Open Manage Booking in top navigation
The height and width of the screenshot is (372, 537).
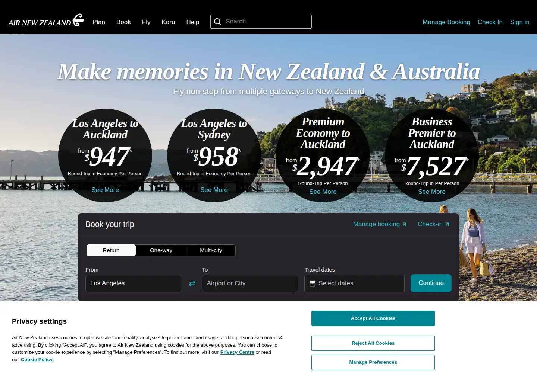tap(446, 22)
